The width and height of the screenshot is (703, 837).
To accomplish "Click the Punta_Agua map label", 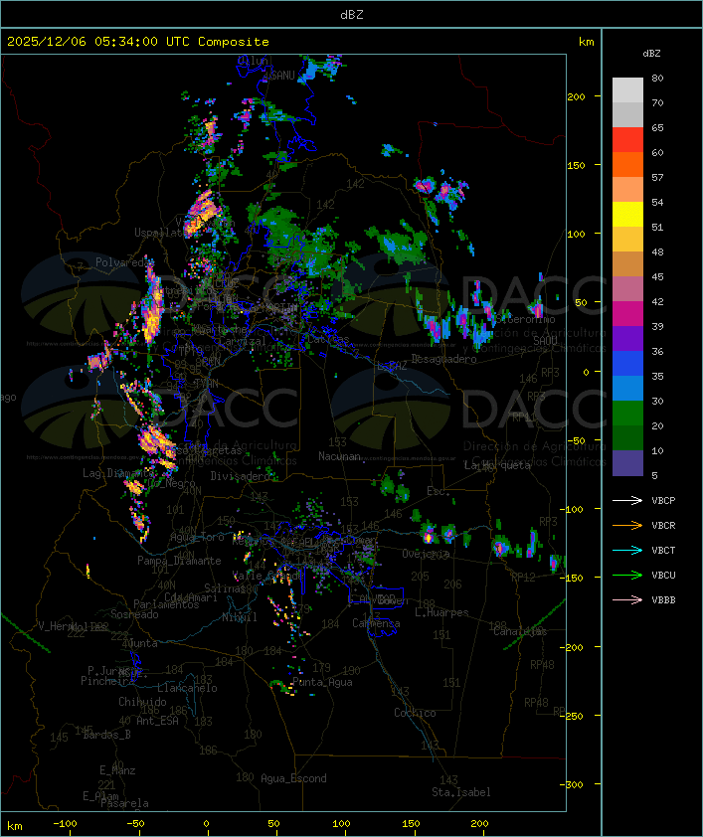I will coord(322,682).
